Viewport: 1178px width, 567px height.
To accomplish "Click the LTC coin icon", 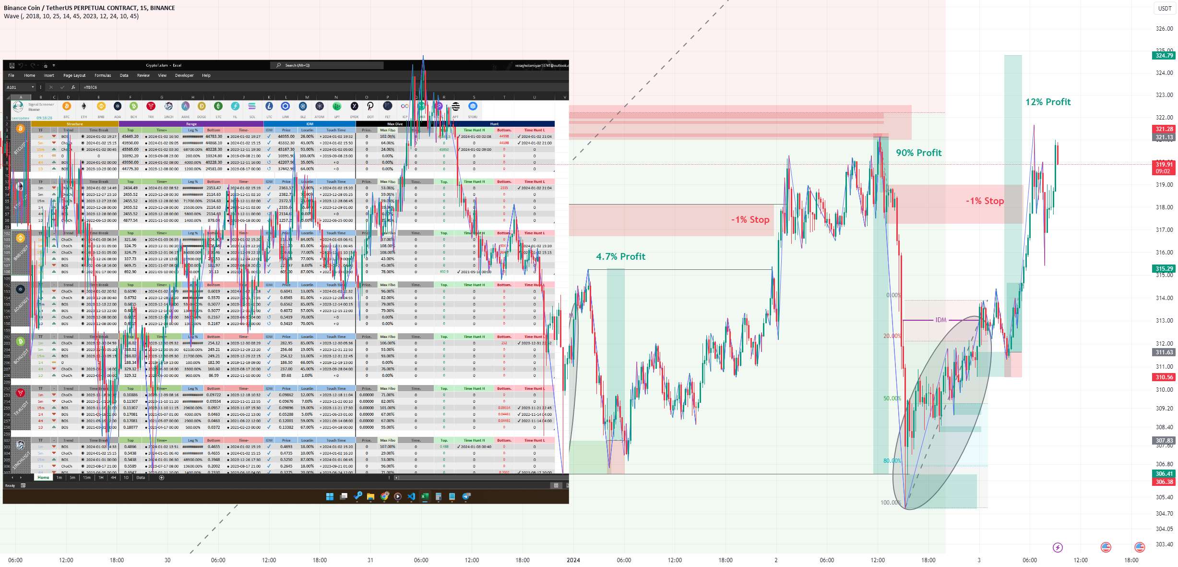I will [269, 106].
